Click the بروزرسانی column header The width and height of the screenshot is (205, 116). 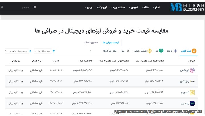[16, 61]
